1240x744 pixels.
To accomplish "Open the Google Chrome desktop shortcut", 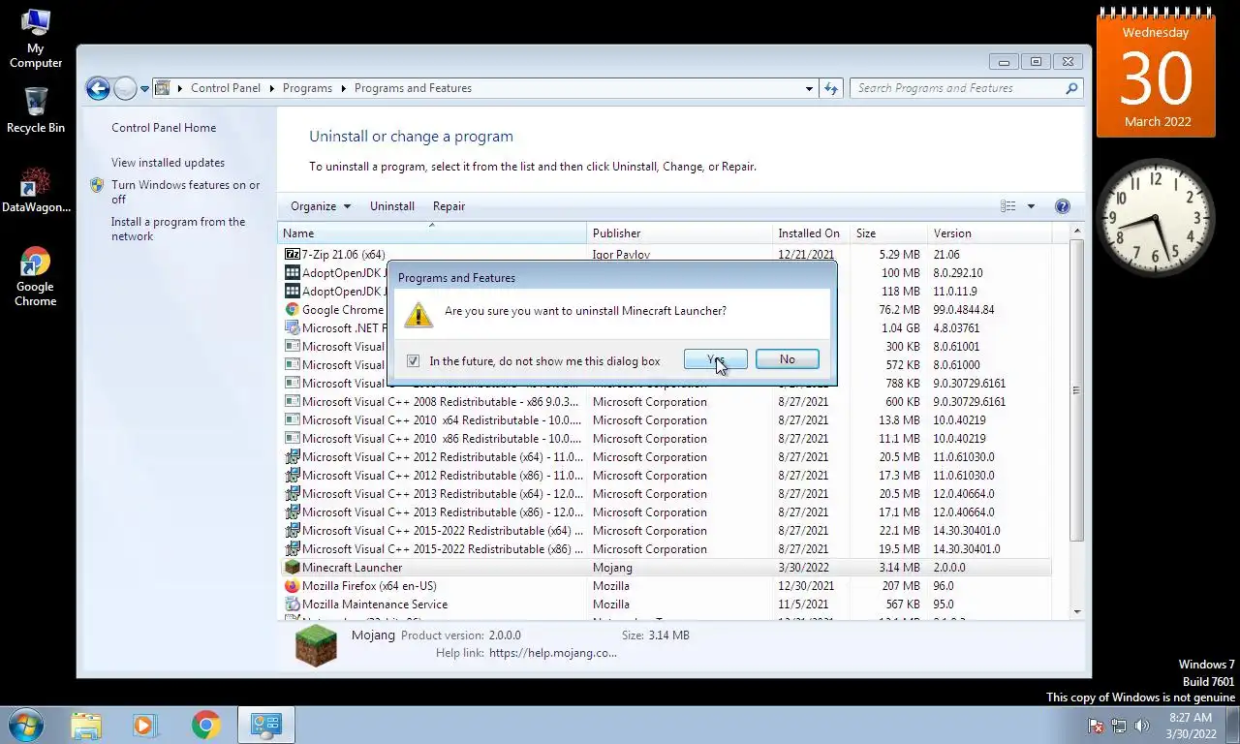I will pyautogui.click(x=36, y=277).
